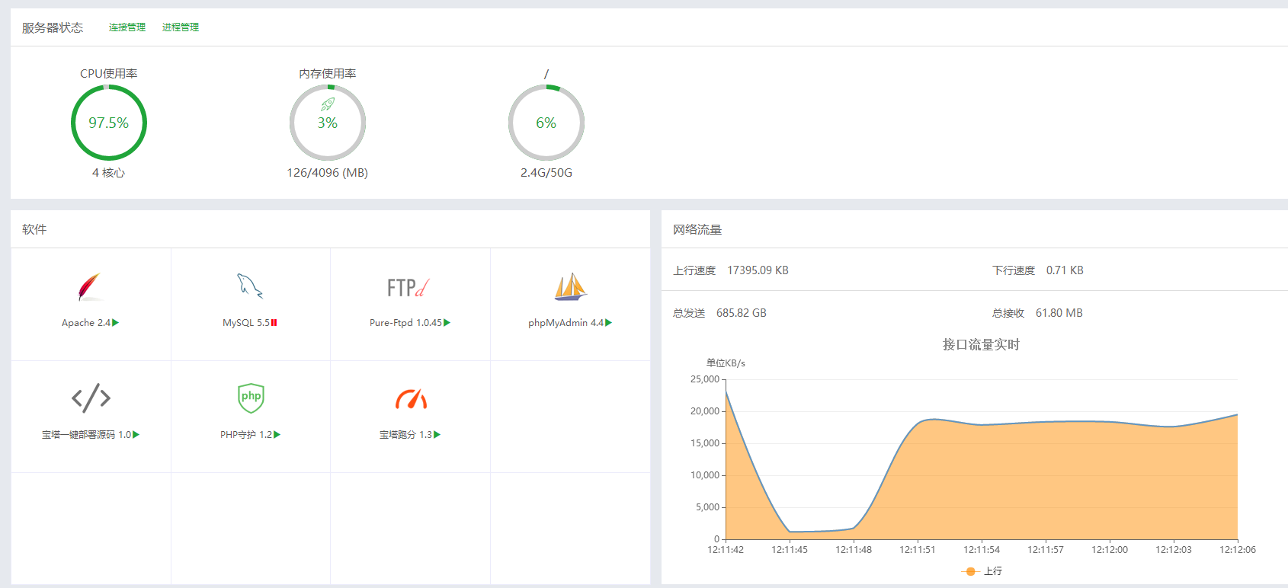Click the CPU使用率 label
This screenshot has width=1288, height=588.
109,74
